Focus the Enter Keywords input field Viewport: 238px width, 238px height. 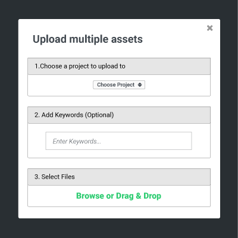[118, 141]
